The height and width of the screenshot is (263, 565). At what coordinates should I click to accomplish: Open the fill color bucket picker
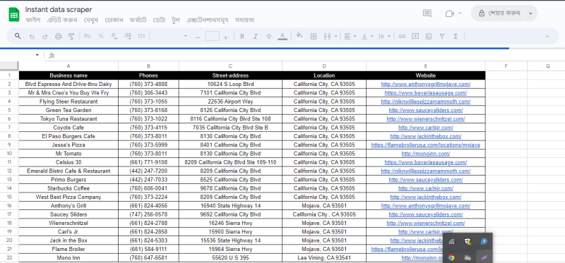click(299, 36)
